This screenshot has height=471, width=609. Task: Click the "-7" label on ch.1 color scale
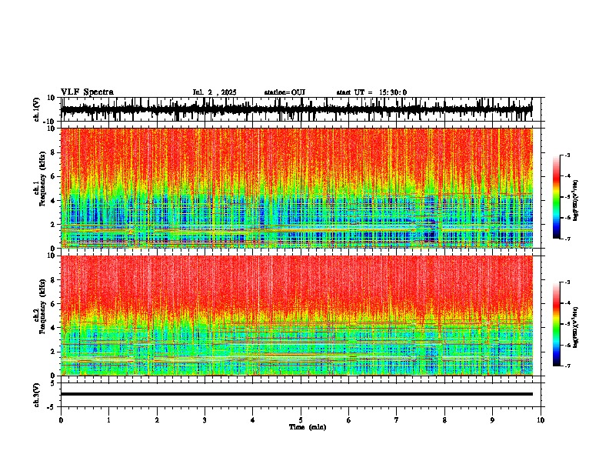click(567, 239)
